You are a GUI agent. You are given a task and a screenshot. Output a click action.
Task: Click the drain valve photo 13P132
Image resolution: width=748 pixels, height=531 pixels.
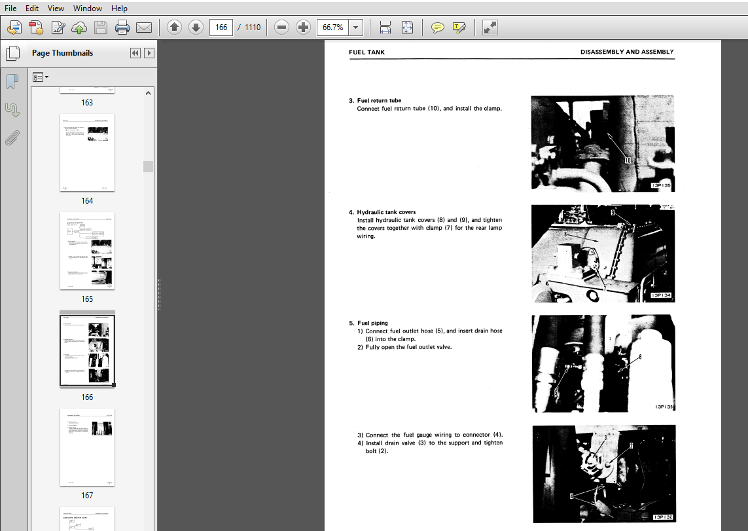(x=604, y=474)
